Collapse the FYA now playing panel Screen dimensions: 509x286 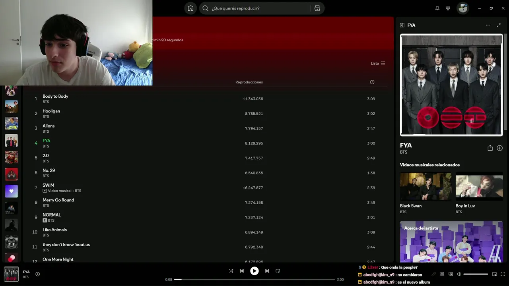pyautogui.click(x=402, y=25)
